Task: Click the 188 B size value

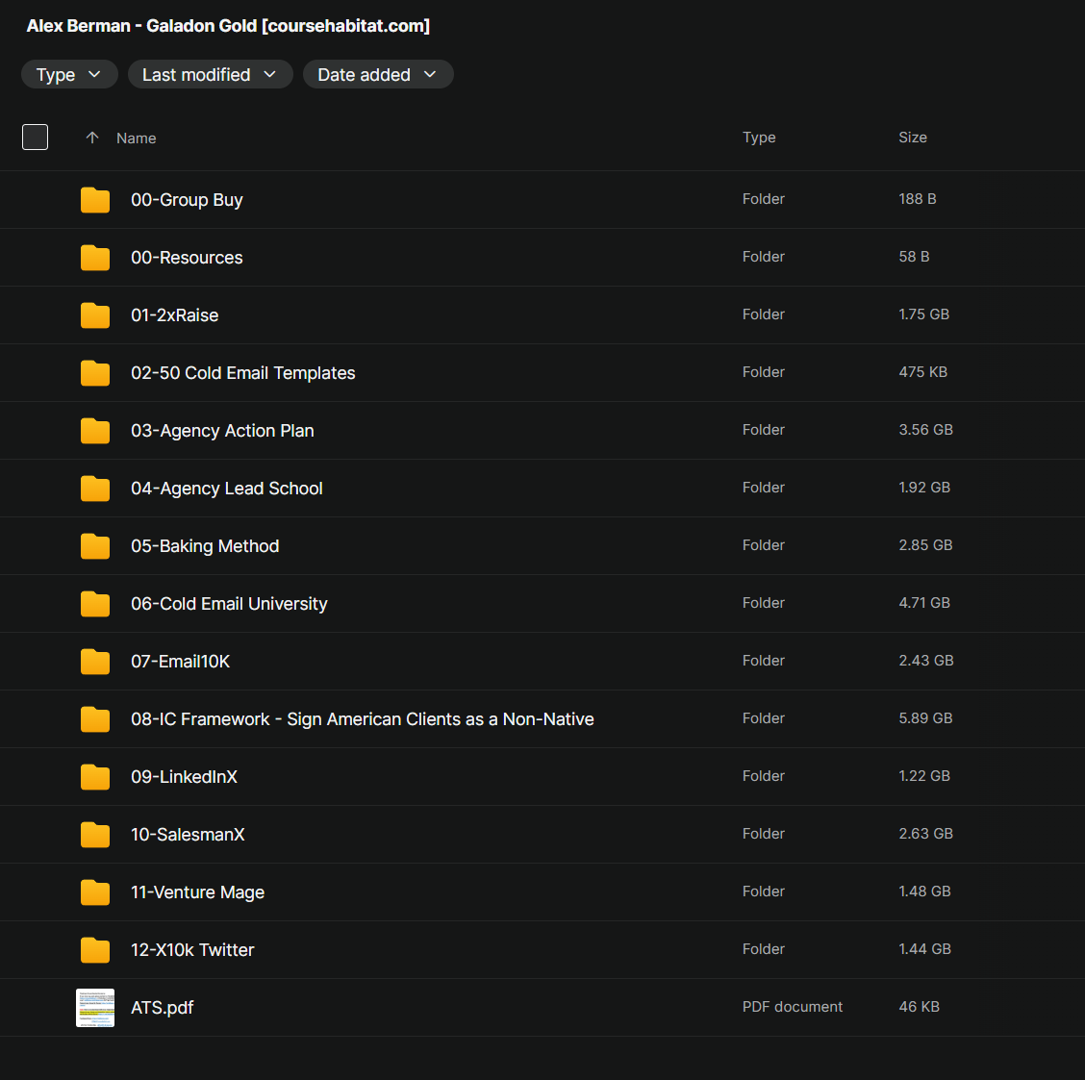Action: click(917, 199)
